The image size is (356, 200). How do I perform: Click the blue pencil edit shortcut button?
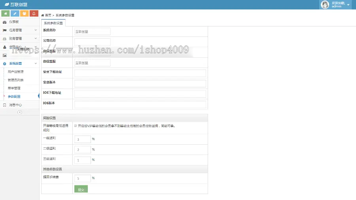[15, 13]
